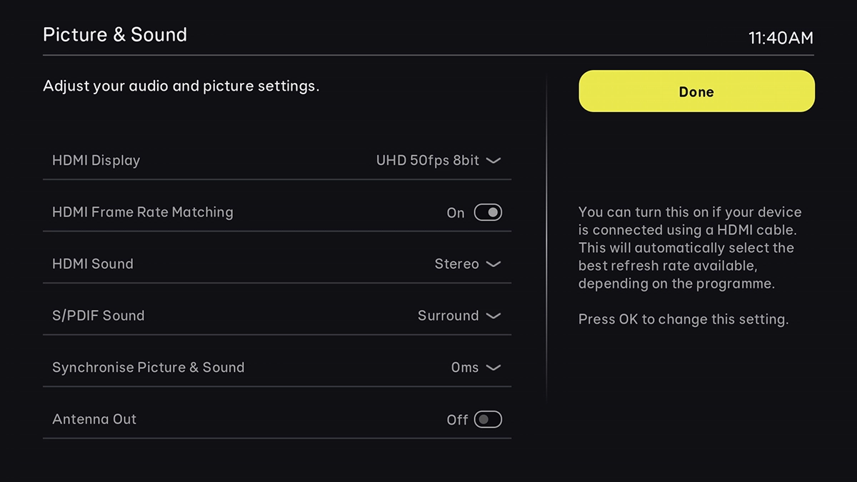Click the 11:40AM clock display
Image resolution: width=857 pixels, height=482 pixels.
[x=781, y=38]
